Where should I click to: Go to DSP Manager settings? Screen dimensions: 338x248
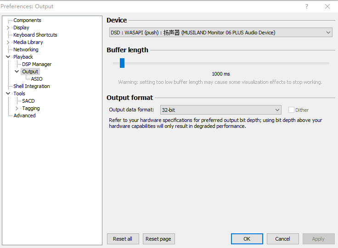[x=37, y=64]
